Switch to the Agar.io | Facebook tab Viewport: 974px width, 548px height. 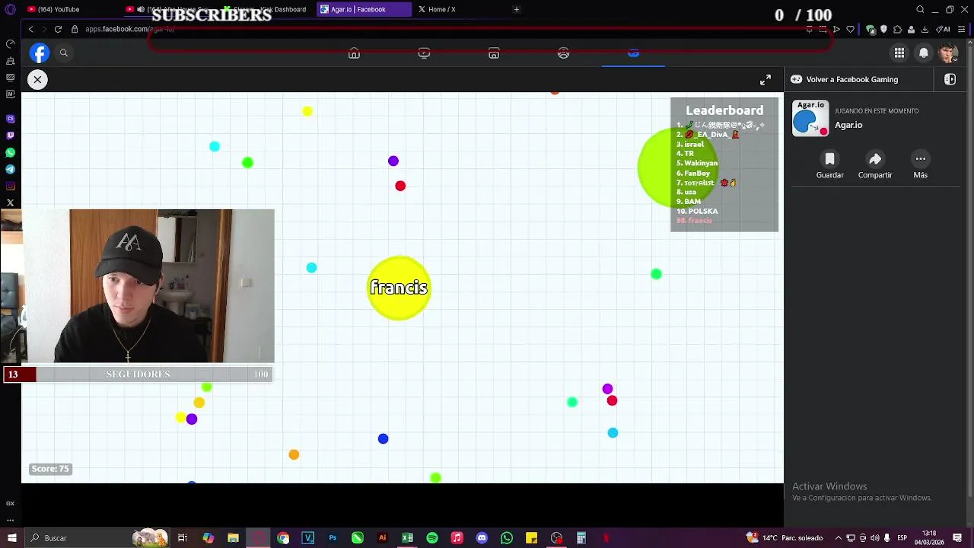pyautogui.click(x=362, y=9)
